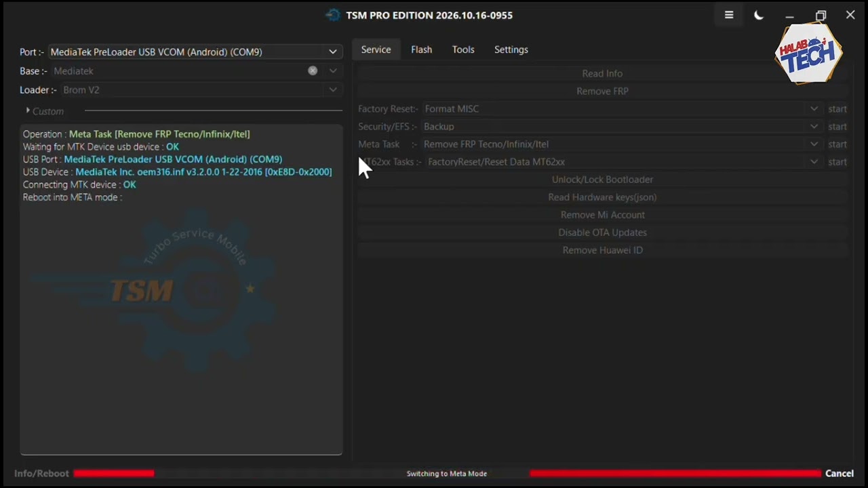
Task: Click the USB Device oem316.inf log line
Action: click(x=177, y=171)
